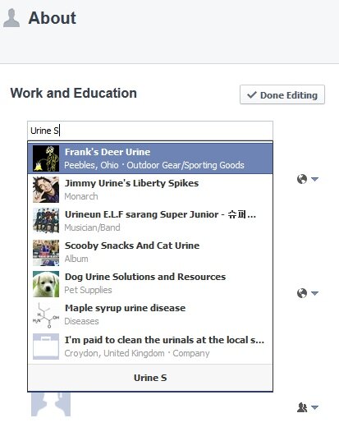Screen dimensions: 339x427
Task: Select Jimmy Urine's Liberty Spikes suggestion
Action: (150, 190)
